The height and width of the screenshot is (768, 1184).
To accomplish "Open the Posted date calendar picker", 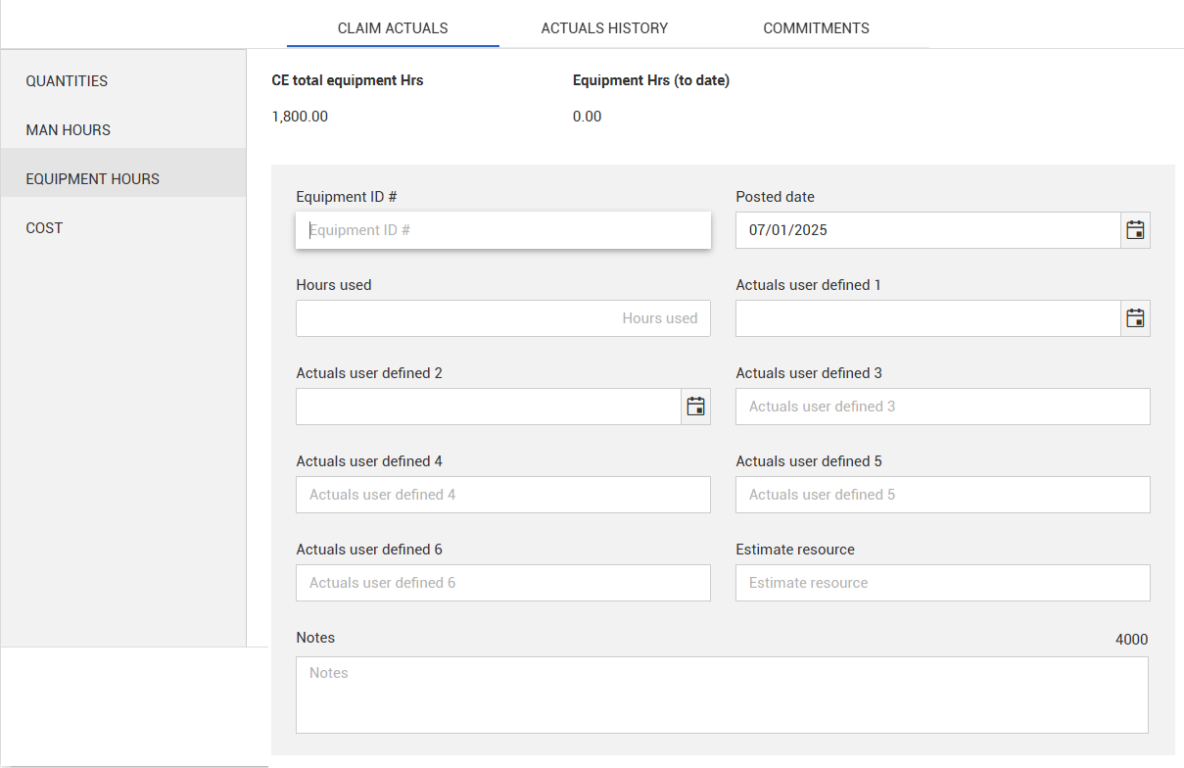I will 1135,230.
